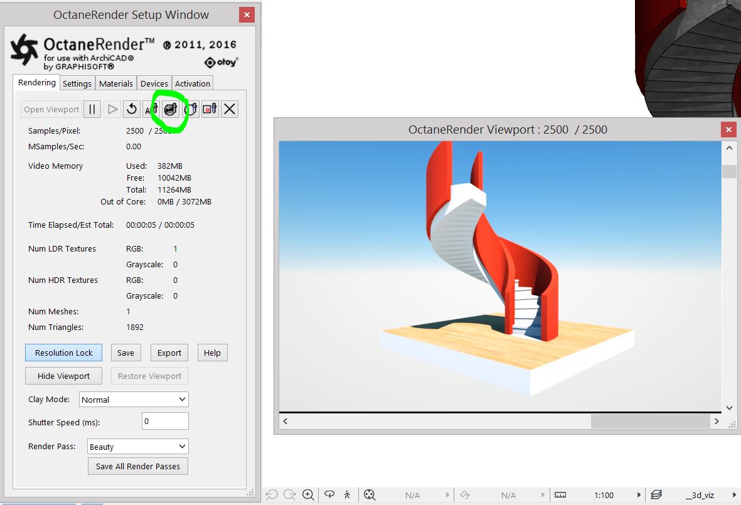Image resolution: width=741 pixels, height=505 pixels.
Task: Select the render region picker tool
Action: coord(210,109)
